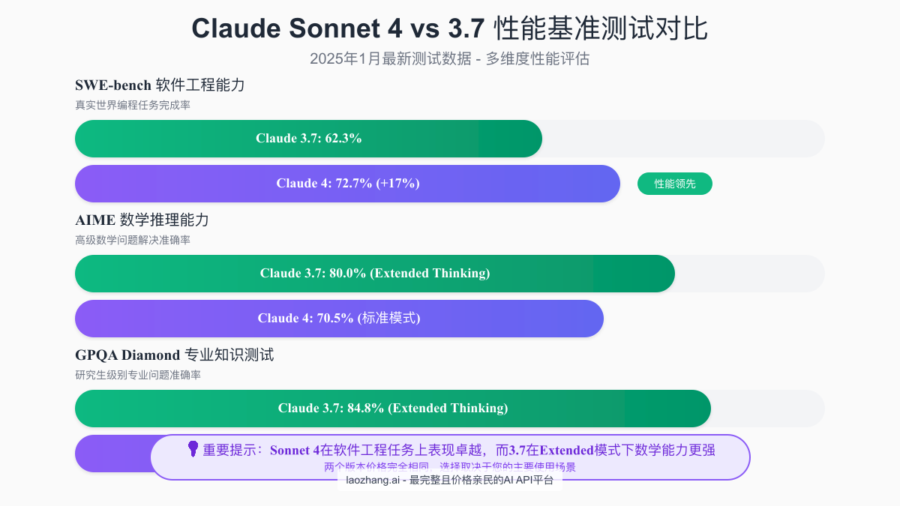Click the AIME 数学推理能力 heading

pyautogui.click(x=142, y=220)
